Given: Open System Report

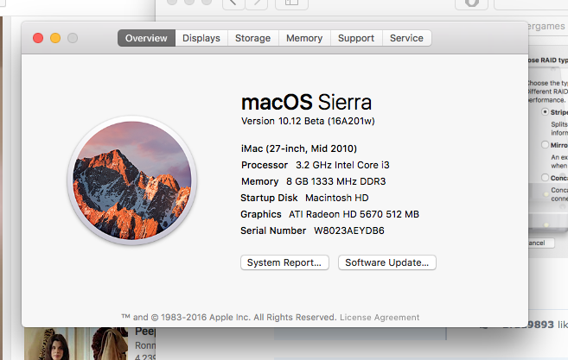Looking at the screenshot, I should (284, 262).
